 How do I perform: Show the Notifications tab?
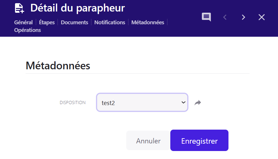(110, 22)
